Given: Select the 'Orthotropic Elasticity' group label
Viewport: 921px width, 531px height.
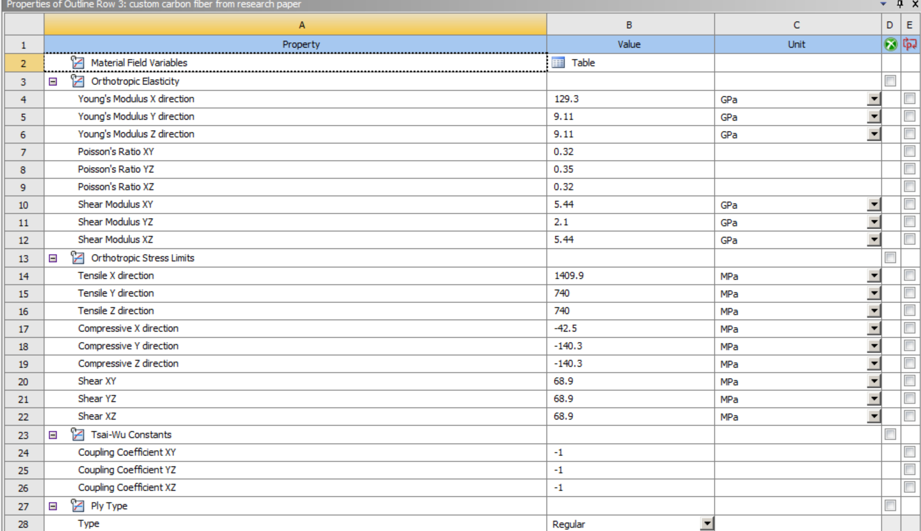Looking at the screenshot, I should tap(135, 81).
